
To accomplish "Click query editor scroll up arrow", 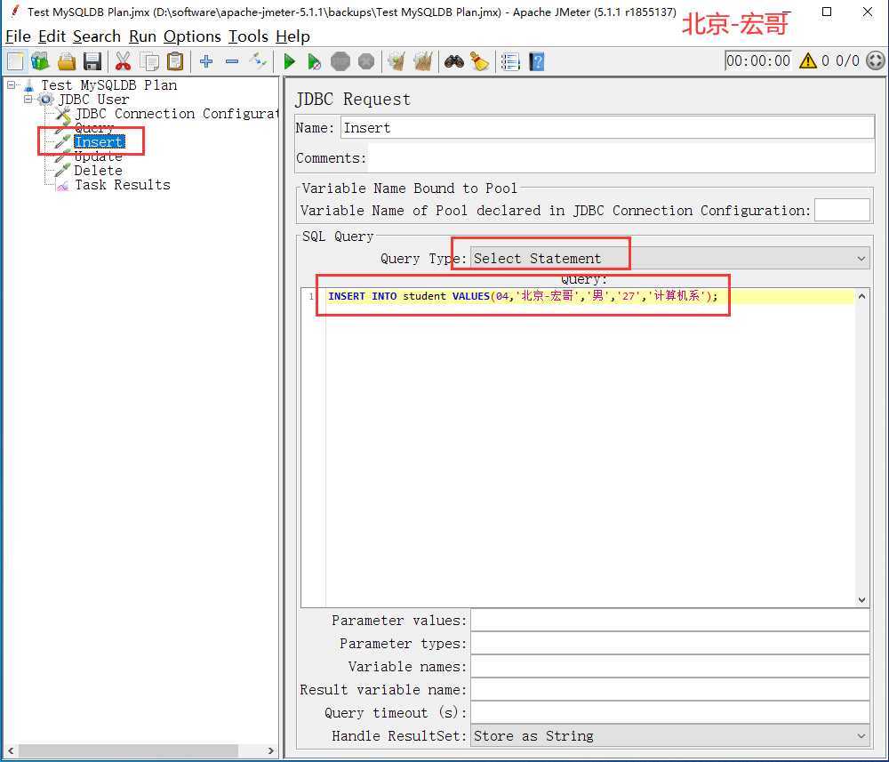I will (861, 296).
